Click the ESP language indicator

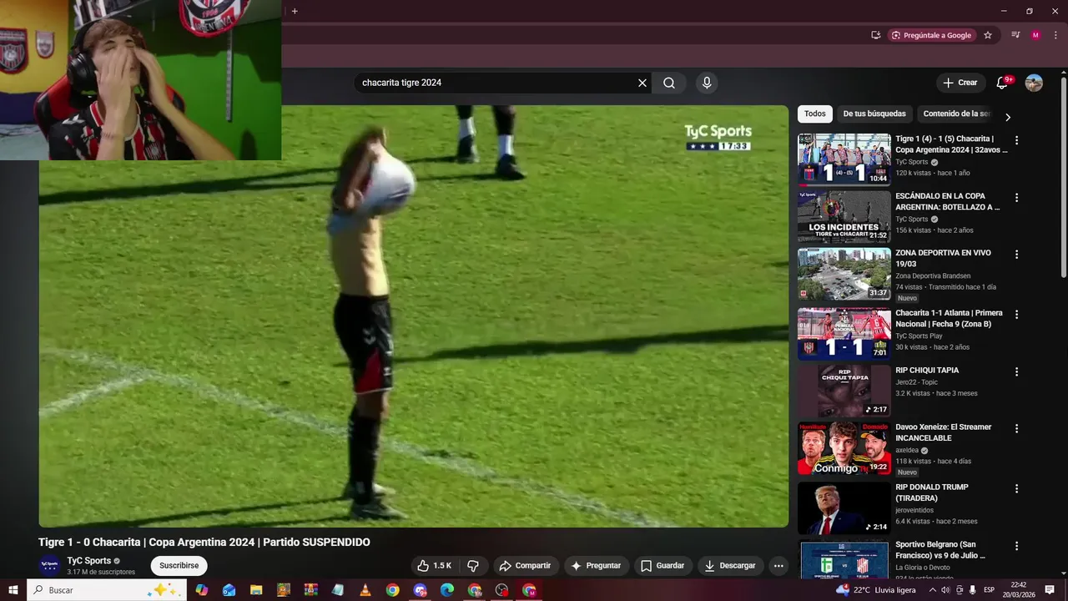(989, 590)
